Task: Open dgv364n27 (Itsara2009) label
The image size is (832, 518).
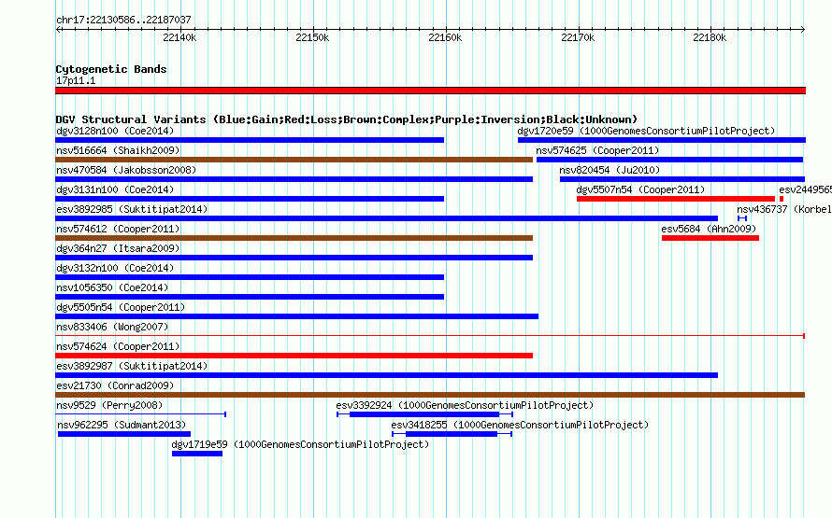Action: [118, 248]
